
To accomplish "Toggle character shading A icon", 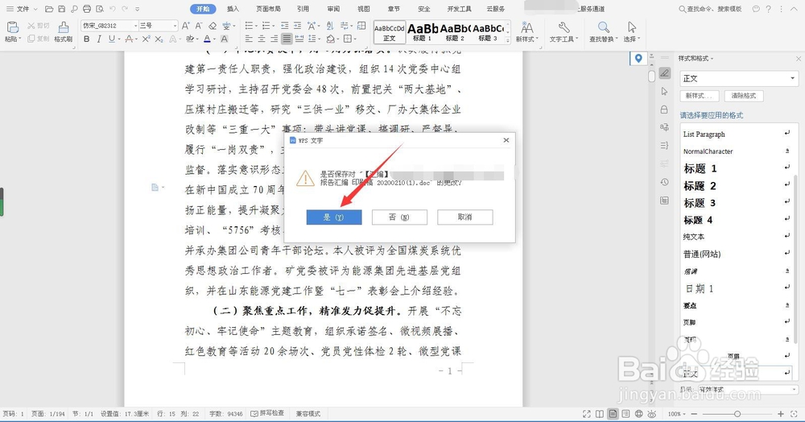I will pyautogui.click(x=225, y=39).
